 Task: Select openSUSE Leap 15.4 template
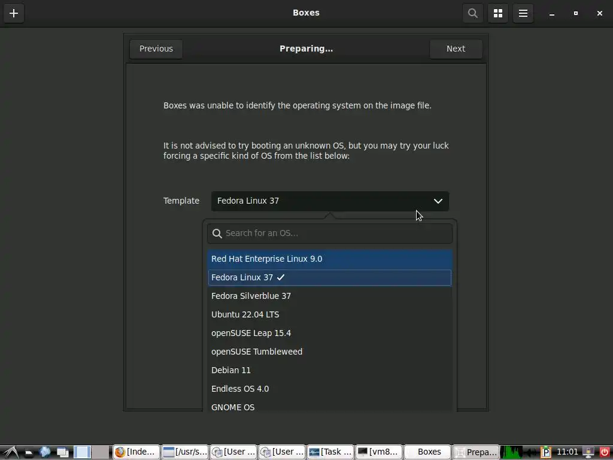pos(330,333)
